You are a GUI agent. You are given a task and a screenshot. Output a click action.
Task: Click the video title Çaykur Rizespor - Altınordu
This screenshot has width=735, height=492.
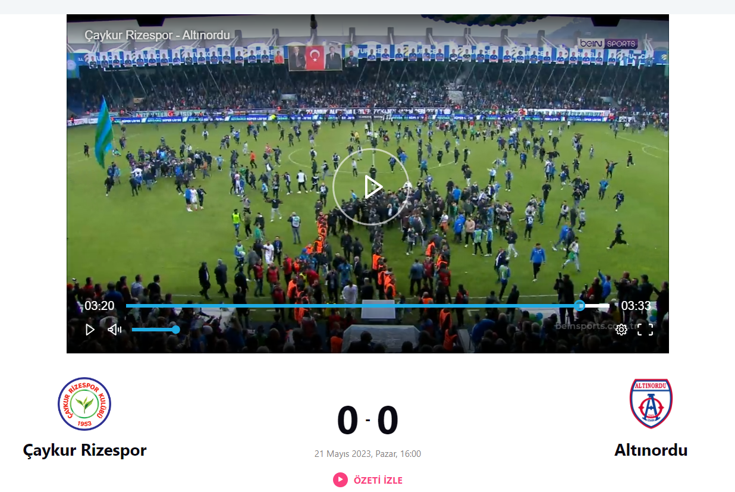157,35
